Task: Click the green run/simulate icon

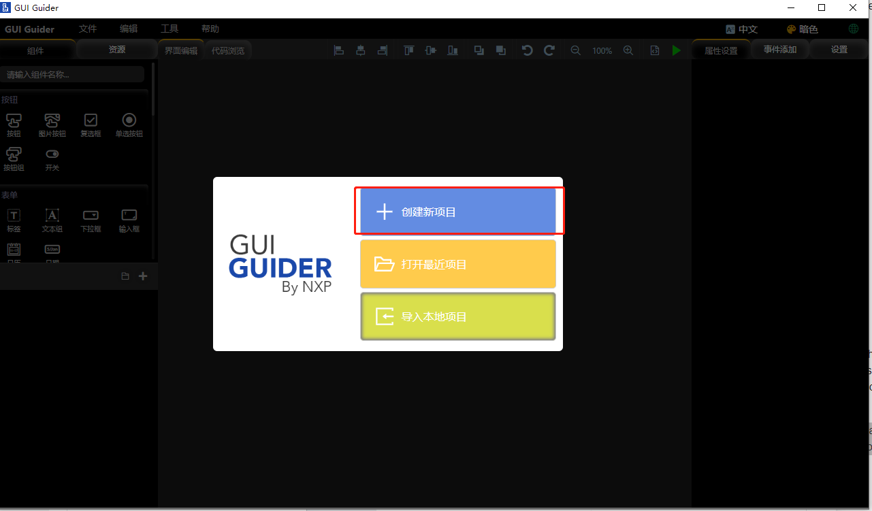Action: [x=676, y=50]
